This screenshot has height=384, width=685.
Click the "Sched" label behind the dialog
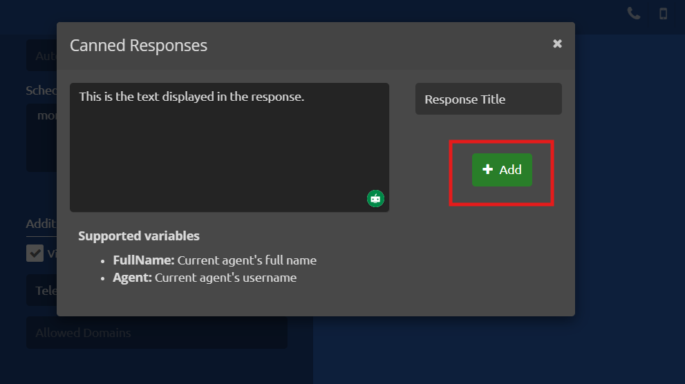click(x=41, y=90)
